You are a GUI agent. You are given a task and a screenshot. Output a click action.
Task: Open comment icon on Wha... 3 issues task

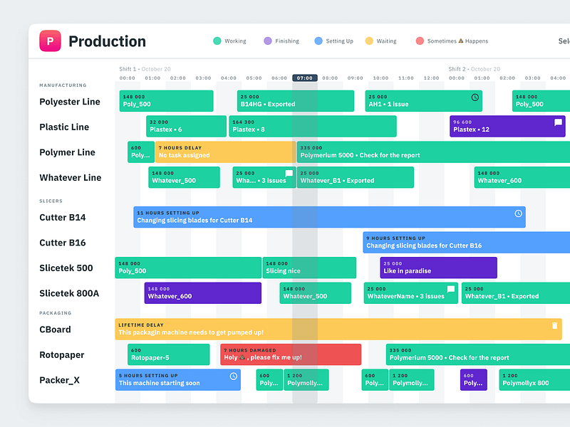coord(289,174)
